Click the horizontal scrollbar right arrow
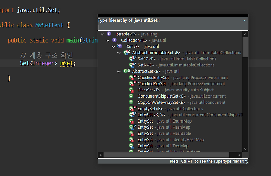The height and width of the screenshot is (176, 271). (239, 155)
